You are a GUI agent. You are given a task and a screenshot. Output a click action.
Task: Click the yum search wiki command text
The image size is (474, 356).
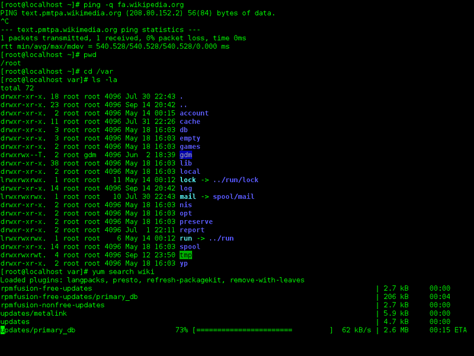tap(123, 272)
